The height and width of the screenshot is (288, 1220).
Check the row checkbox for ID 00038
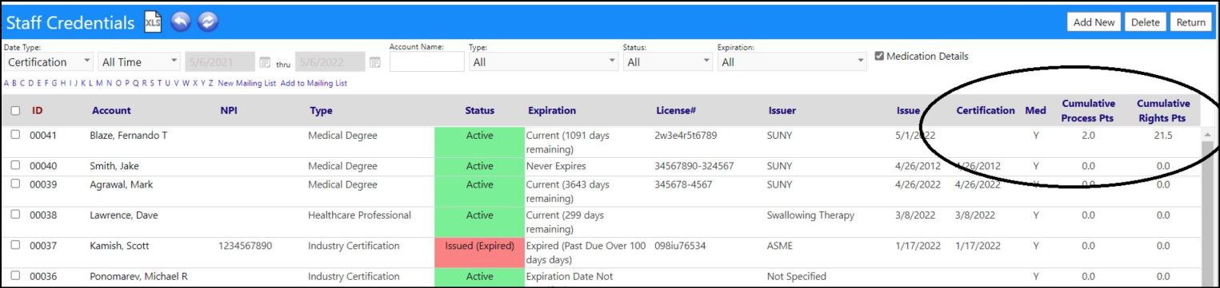tap(15, 215)
